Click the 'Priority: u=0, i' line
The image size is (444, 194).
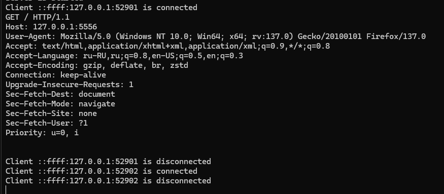tap(42, 133)
